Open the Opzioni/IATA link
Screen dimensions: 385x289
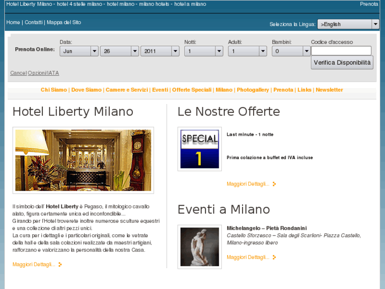[43, 73]
